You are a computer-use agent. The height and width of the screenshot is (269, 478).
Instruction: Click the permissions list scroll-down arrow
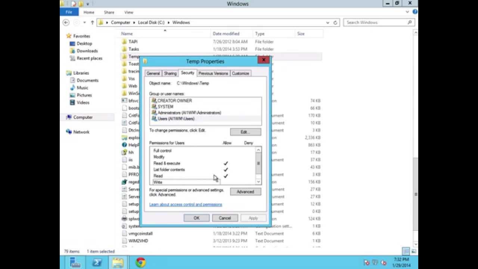(258, 182)
